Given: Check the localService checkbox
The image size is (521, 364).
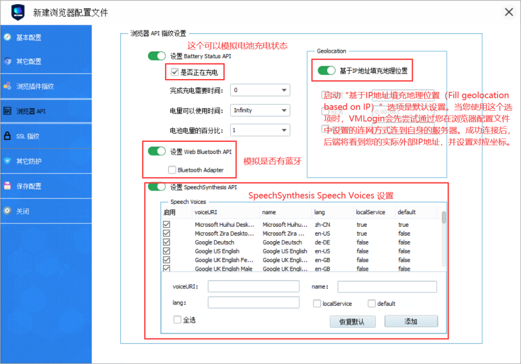Looking at the screenshot, I should [x=317, y=303].
